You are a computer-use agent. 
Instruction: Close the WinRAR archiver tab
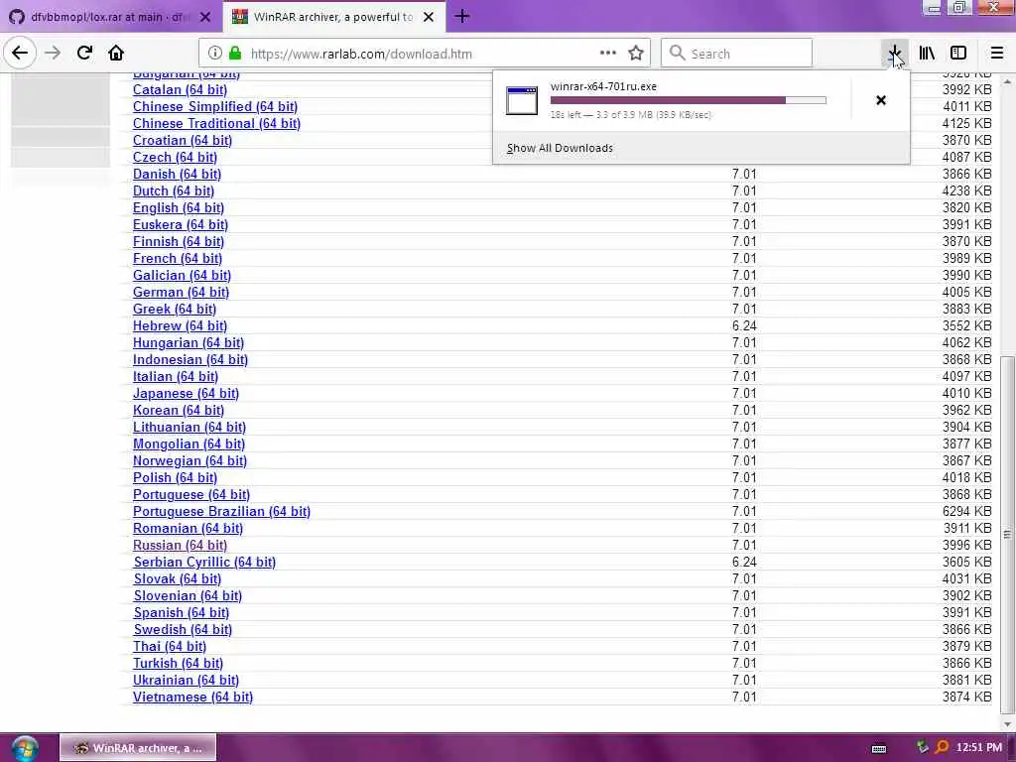[429, 17]
